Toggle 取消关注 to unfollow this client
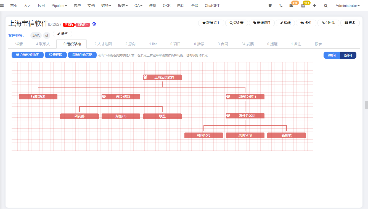 (x=211, y=23)
